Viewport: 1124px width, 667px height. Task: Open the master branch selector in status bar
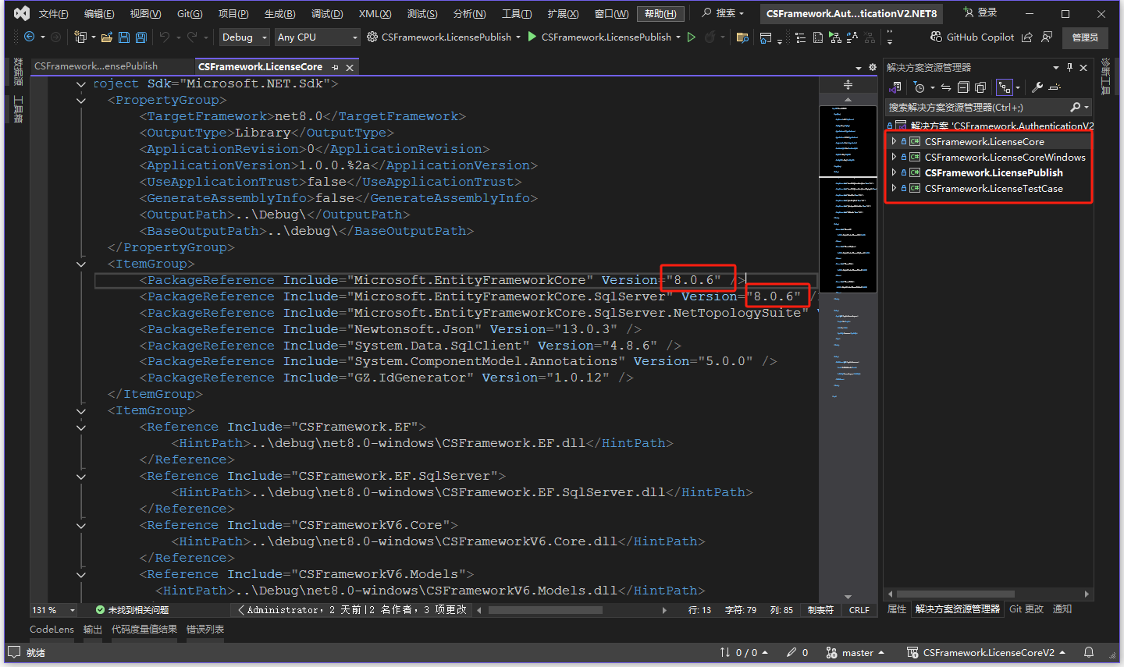[855, 653]
